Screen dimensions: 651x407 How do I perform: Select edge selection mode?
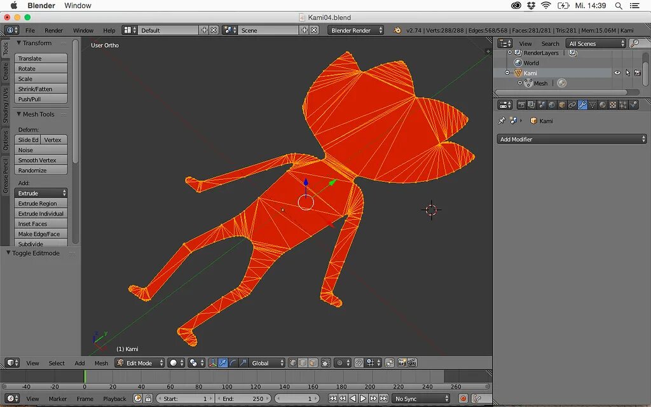(303, 363)
